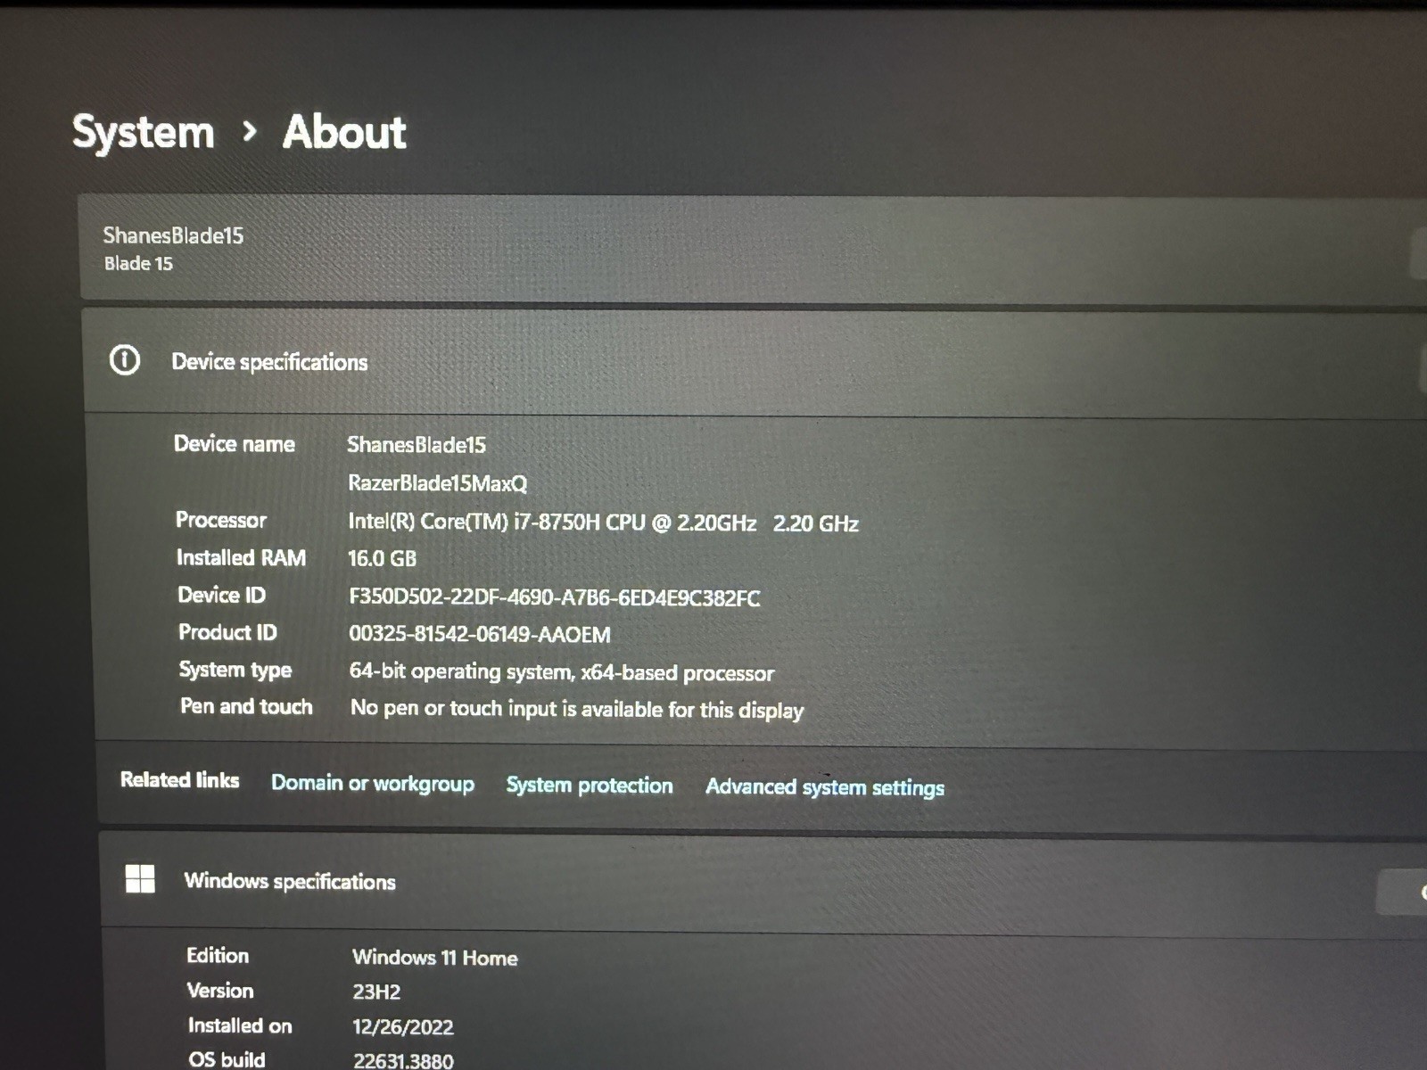Image resolution: width=1427 pixels, height=1070 pixels.
Task: Select Product ID value 00325-81542-06149-AAOEM
Action: (480, 635)
